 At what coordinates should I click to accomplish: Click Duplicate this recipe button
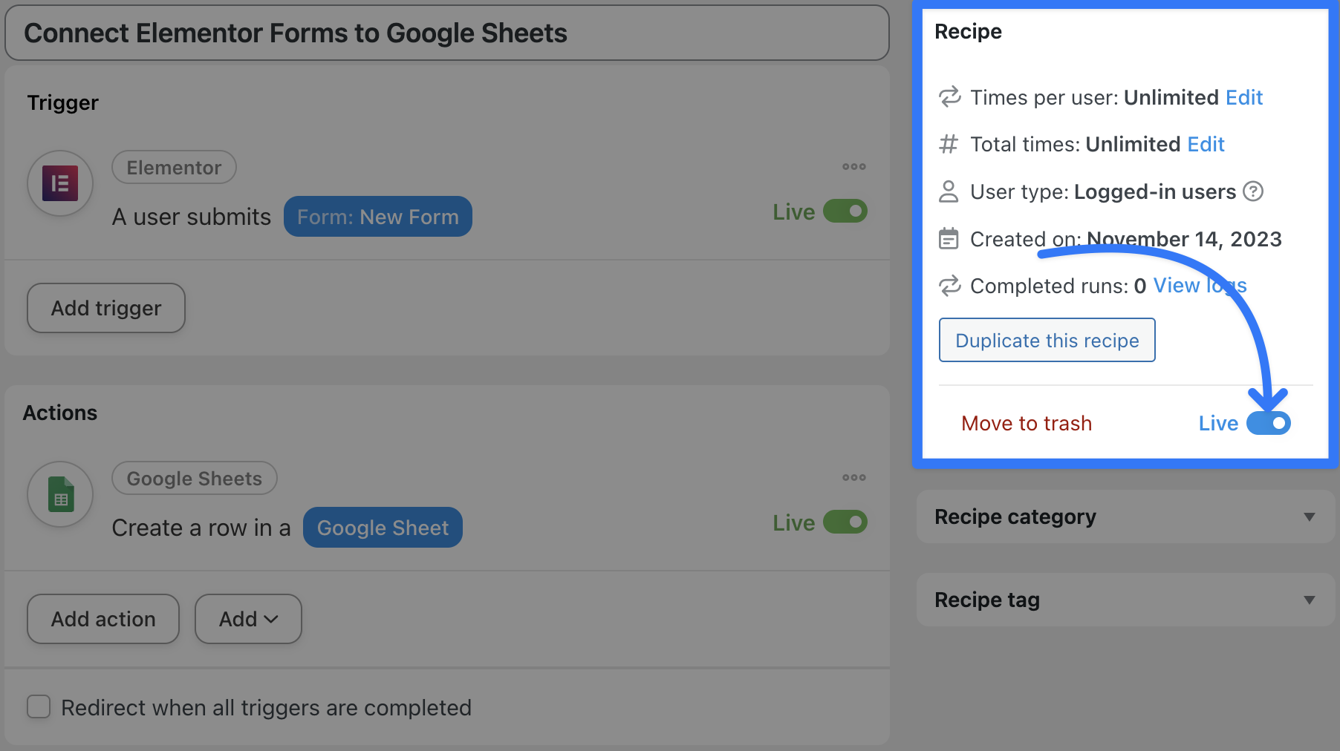(x=1047, y=340)
